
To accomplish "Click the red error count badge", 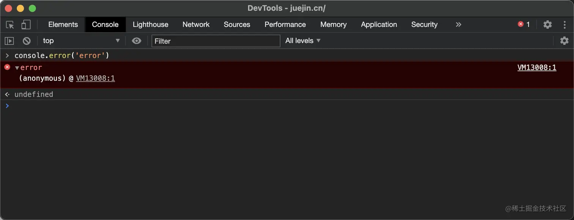I will pos(524,24).
